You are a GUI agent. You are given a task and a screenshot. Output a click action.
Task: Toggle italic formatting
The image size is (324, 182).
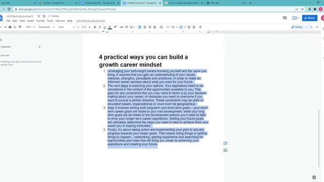pyautogui.click(x=100, y=27)
